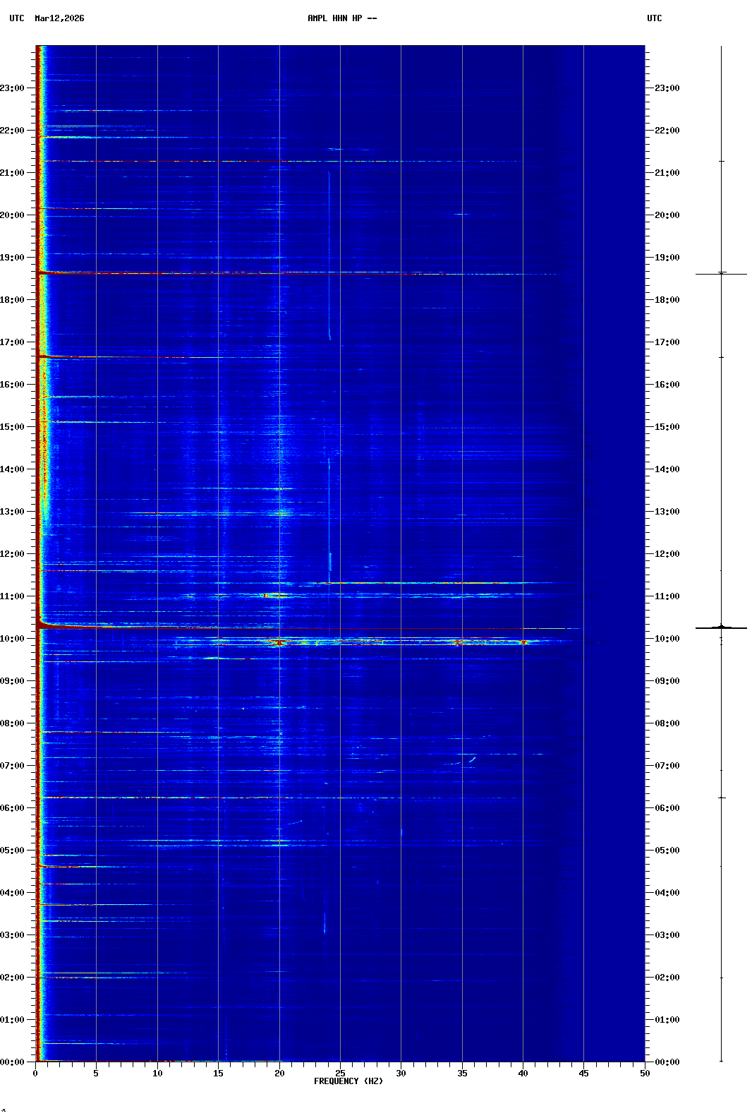Click the 35 Hz tick label on frequency axis
The height and width of the screenshot is (1118, 752).
coord(462,1074)
